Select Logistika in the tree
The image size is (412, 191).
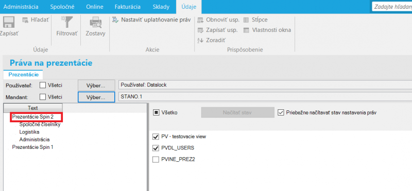click(29, 132)
